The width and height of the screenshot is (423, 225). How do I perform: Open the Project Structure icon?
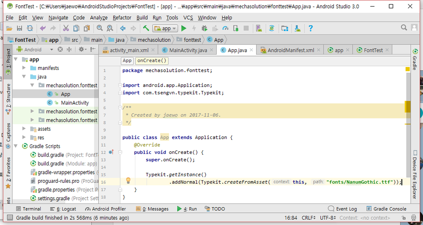point(285,28)
